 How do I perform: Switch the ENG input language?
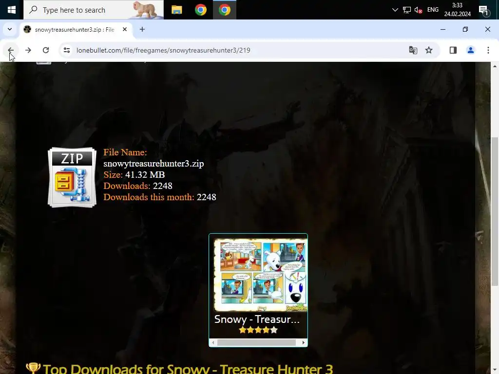433,10
